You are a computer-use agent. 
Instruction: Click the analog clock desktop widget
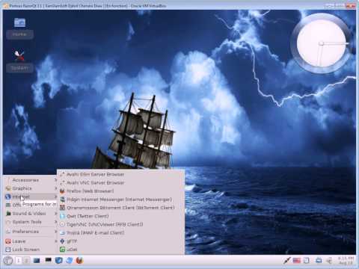click(321, 43)
